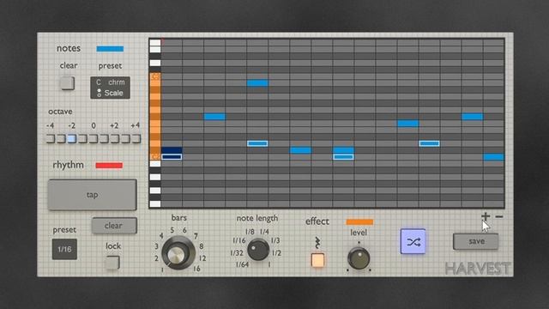
Task: Click the blue note in step fifteen
Action: (473, 117)
